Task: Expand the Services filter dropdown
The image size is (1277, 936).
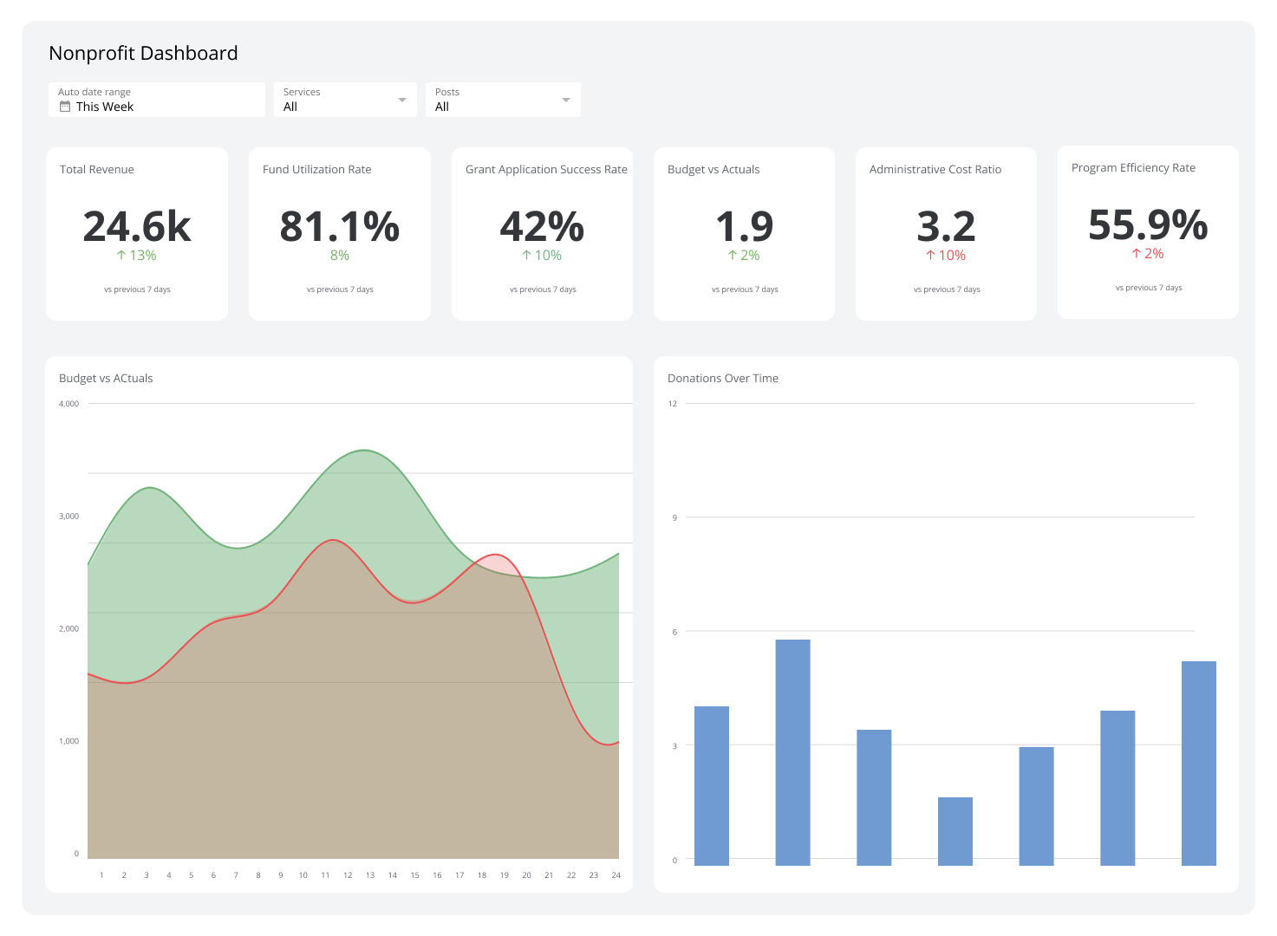Action: [x=402, y=99]
